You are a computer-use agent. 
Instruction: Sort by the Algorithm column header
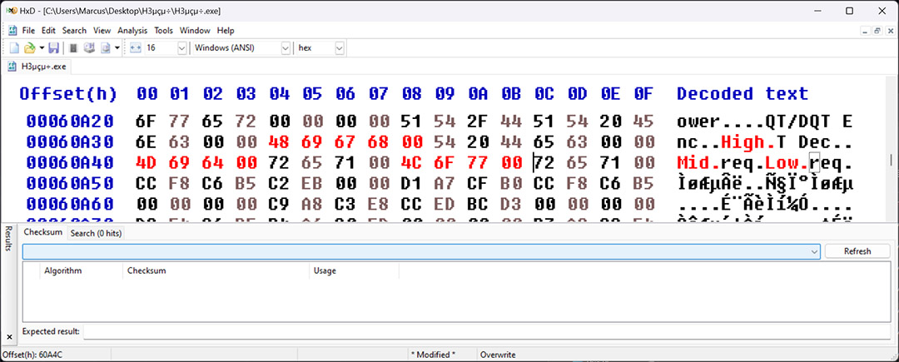tap(62, 270)
